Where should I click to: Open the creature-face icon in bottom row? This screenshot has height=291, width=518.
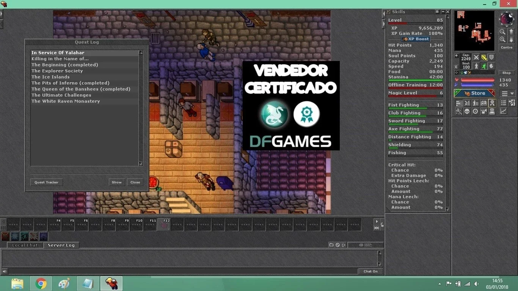tap(484, 111)
